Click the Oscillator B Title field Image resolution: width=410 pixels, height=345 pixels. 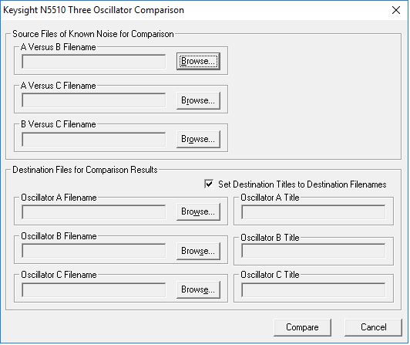pyautogui.click(x=313, y=251)
